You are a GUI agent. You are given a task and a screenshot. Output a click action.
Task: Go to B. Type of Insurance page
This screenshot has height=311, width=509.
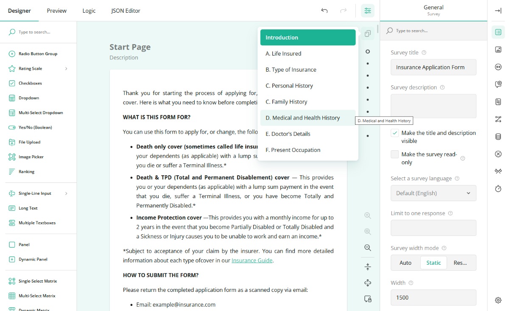coord(308,70)
